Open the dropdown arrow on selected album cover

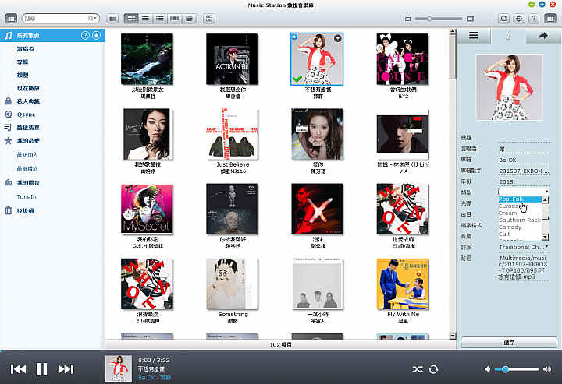338,38
